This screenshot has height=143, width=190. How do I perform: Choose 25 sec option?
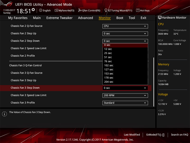click(125, 53)
